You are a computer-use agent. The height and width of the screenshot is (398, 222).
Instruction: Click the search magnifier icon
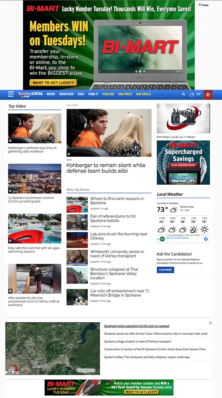pyautogui.click(x=184, y=94)
